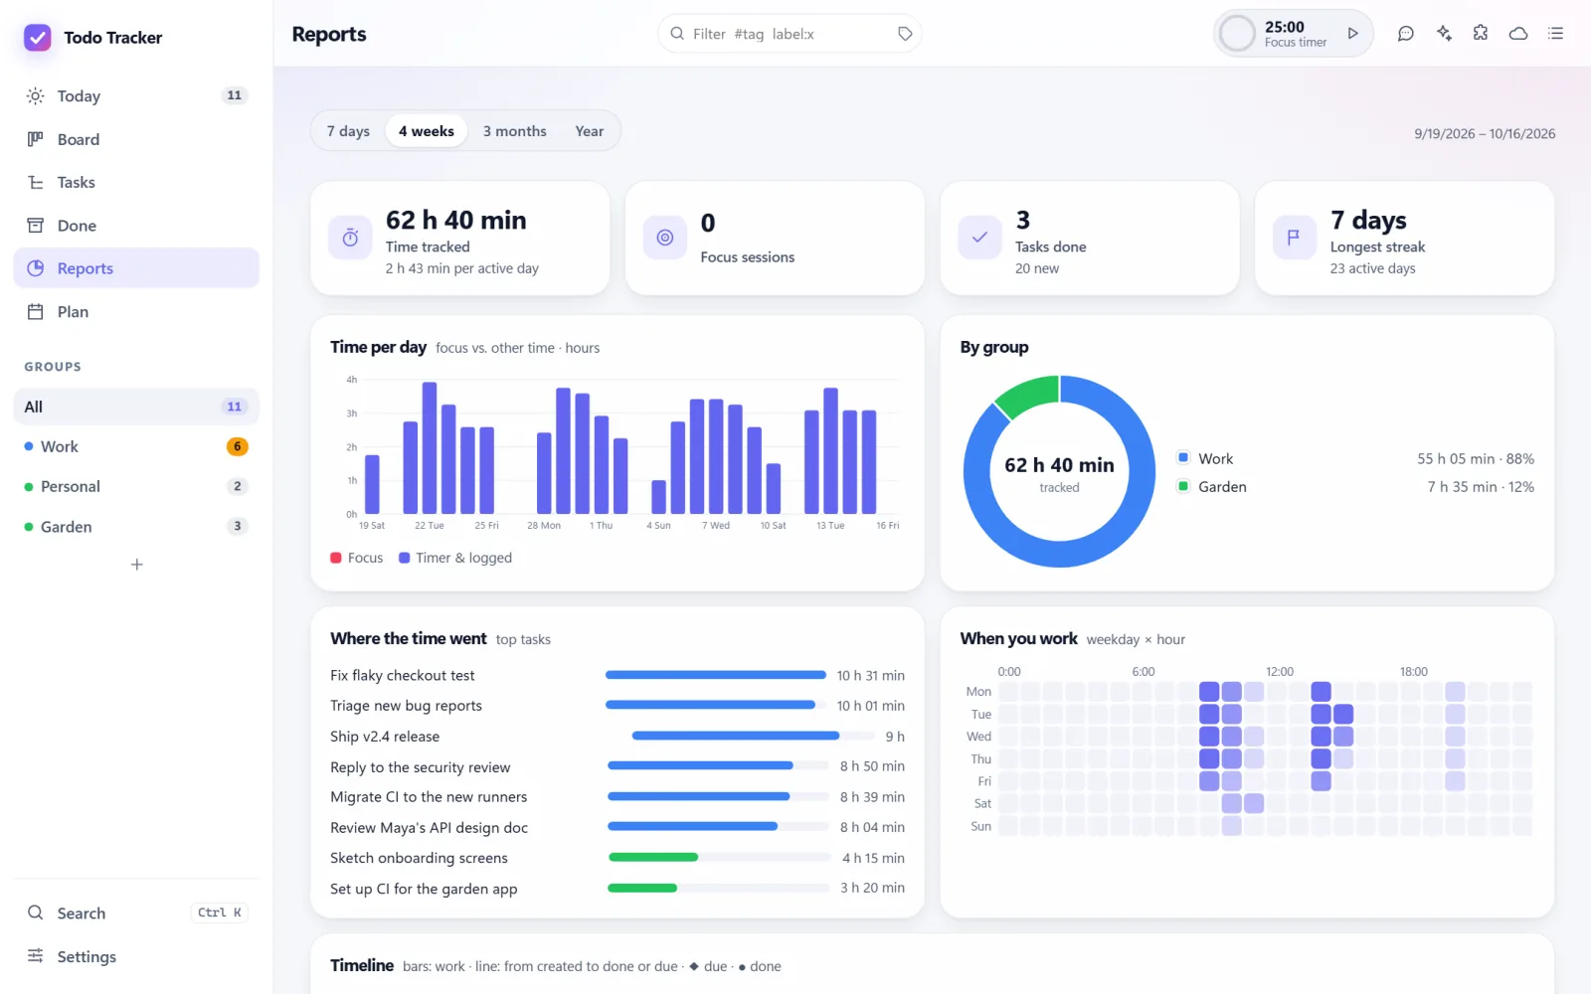Click the stopwatch icon on Time tracked card
The width and height of the screenshot is (1591, 994).
point(350,238)
